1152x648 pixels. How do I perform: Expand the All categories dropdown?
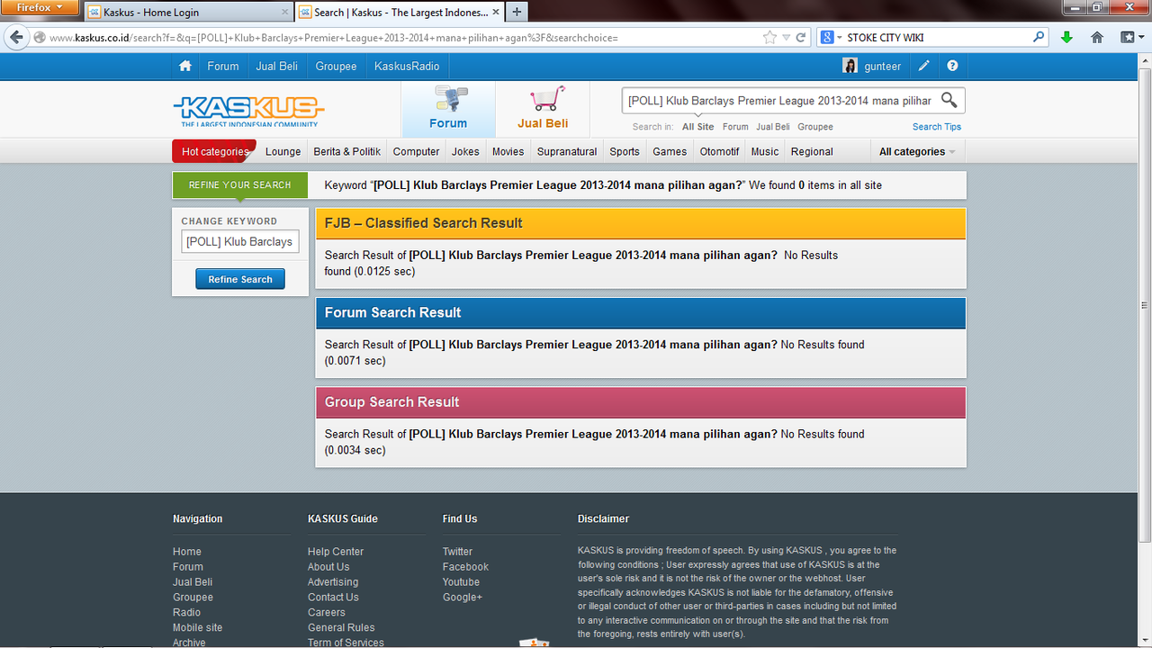(917, 151)
